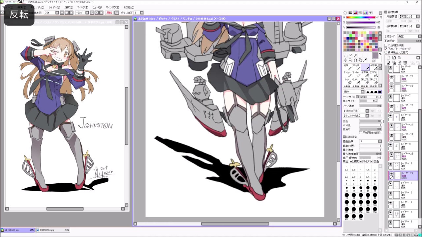Show the RGB slider panel

(x=350, y=13)
